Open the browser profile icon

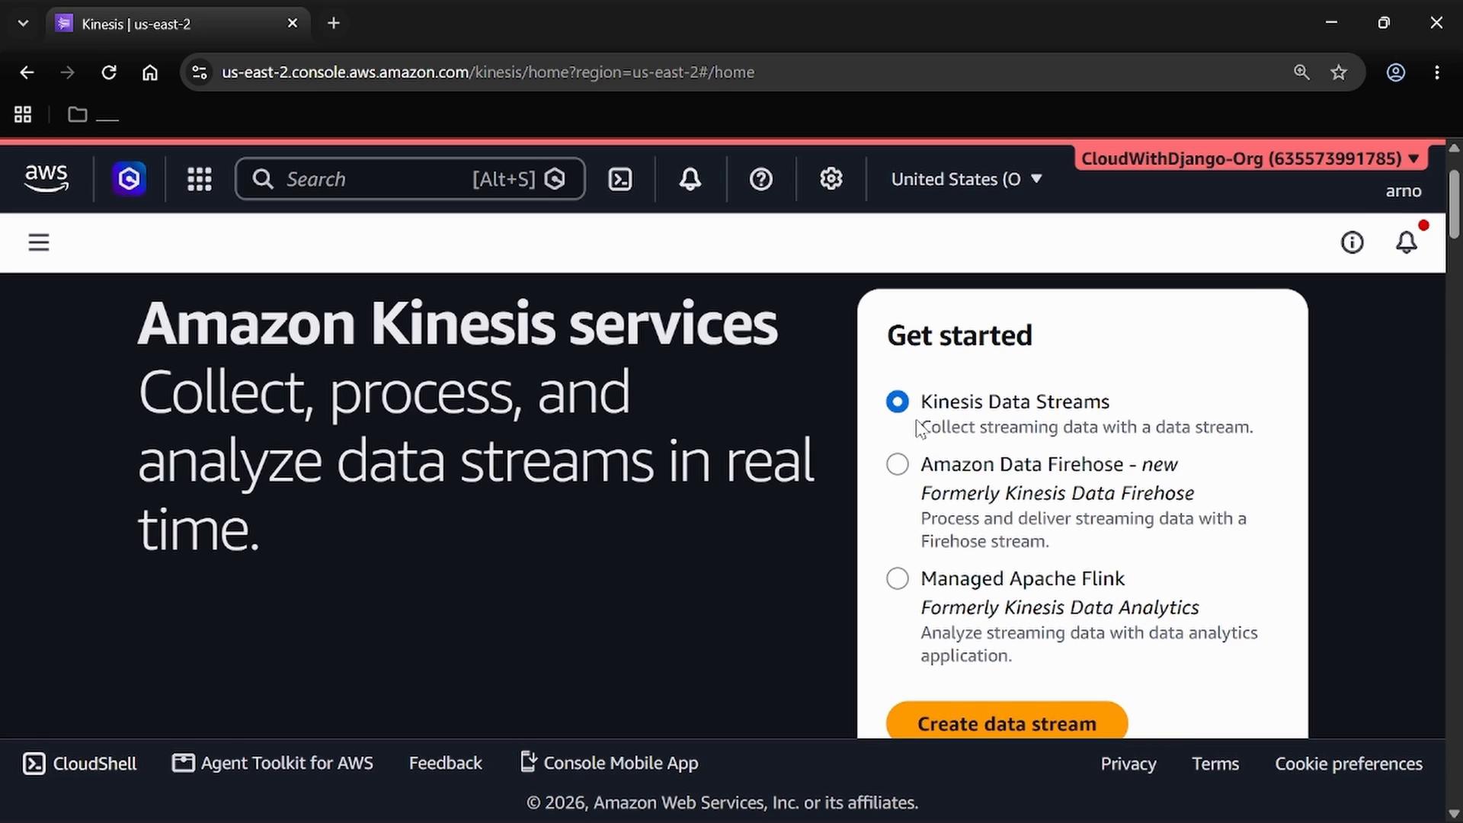coord(1396,72)
